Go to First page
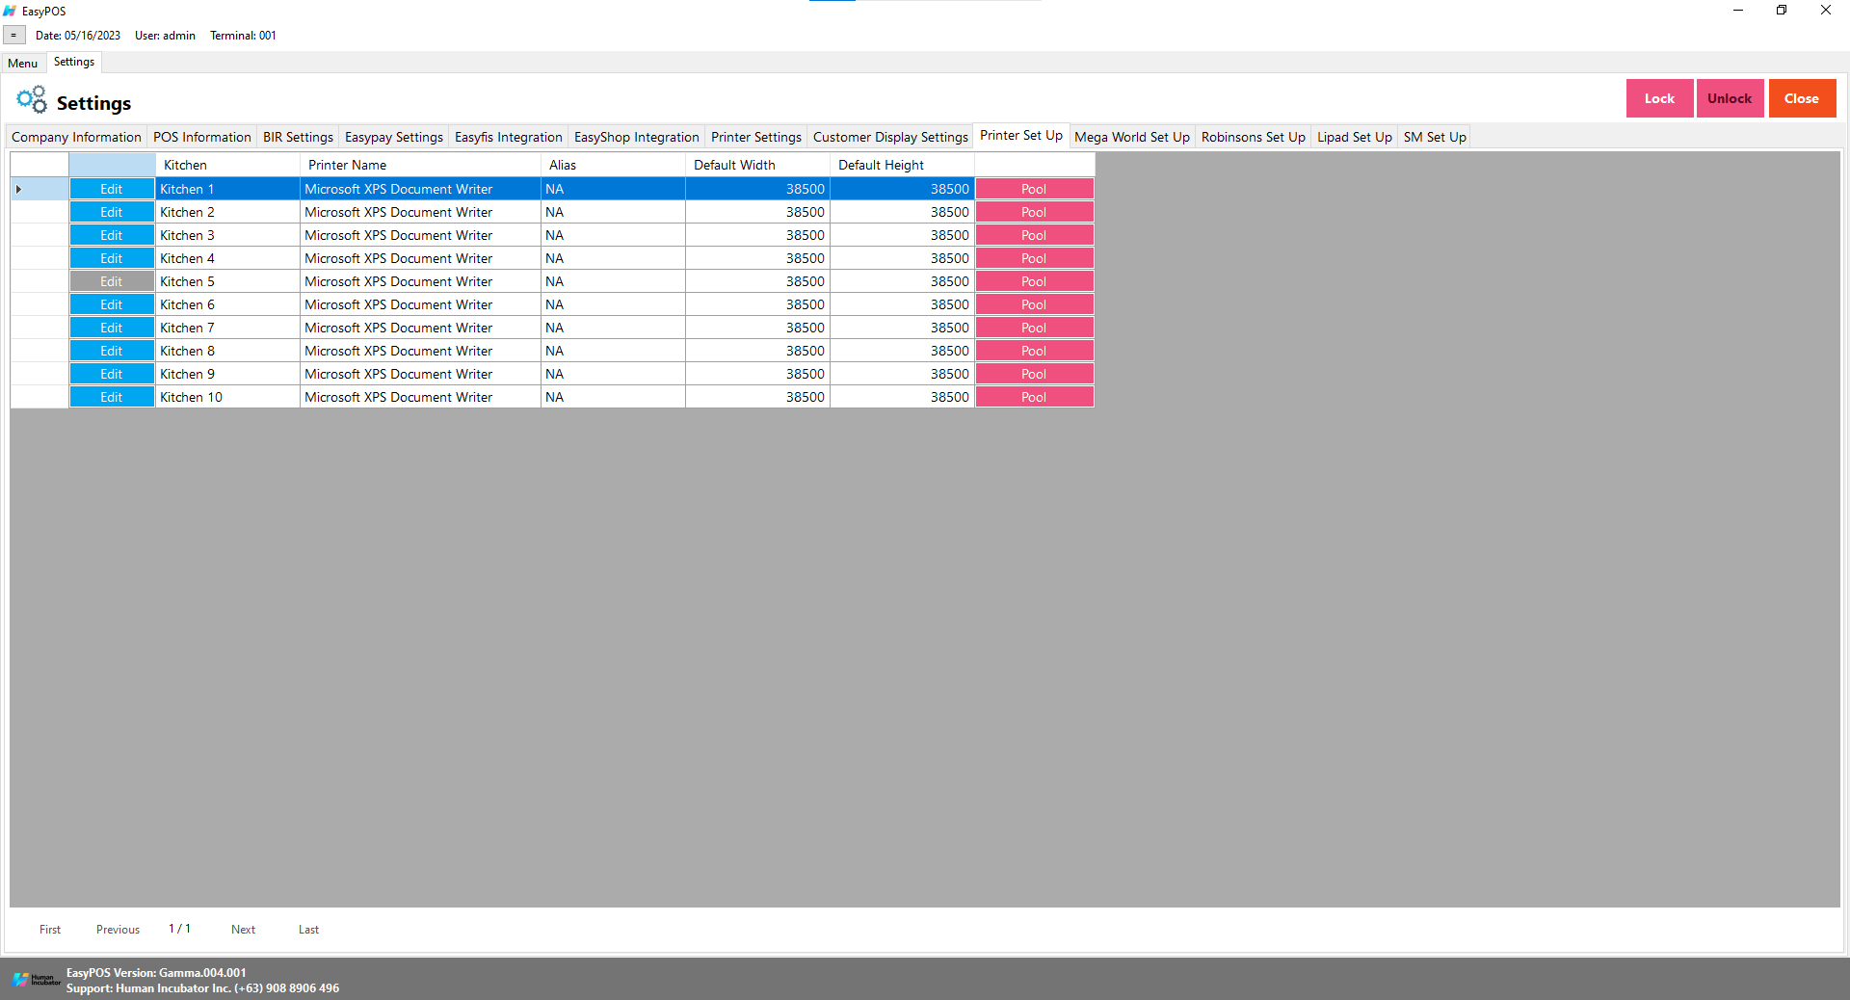Screen dimensions: 1850x1000 50,930
